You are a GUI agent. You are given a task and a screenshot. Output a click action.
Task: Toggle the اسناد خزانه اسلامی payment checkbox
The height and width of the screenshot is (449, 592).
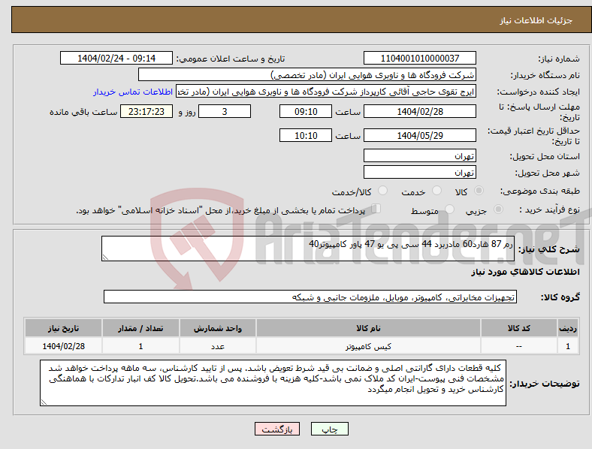(x=376, y=209)
